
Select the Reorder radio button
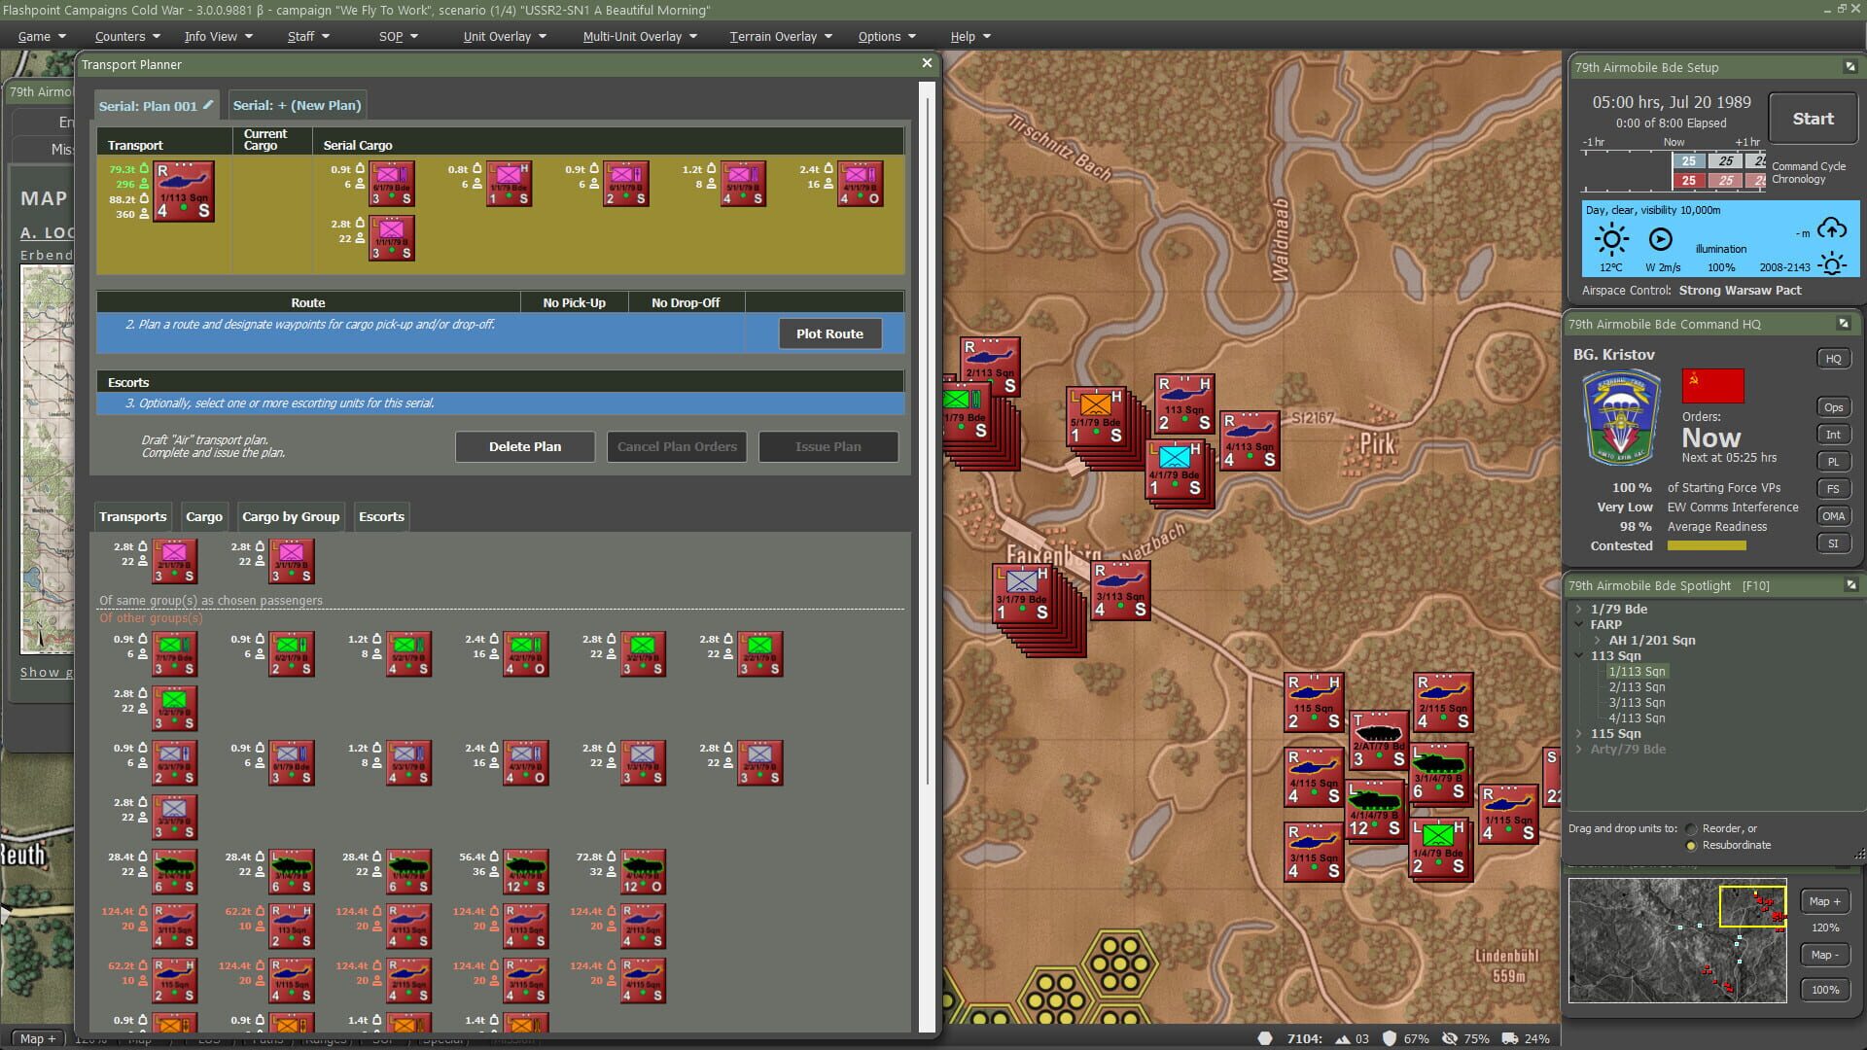coord(1690,828)
